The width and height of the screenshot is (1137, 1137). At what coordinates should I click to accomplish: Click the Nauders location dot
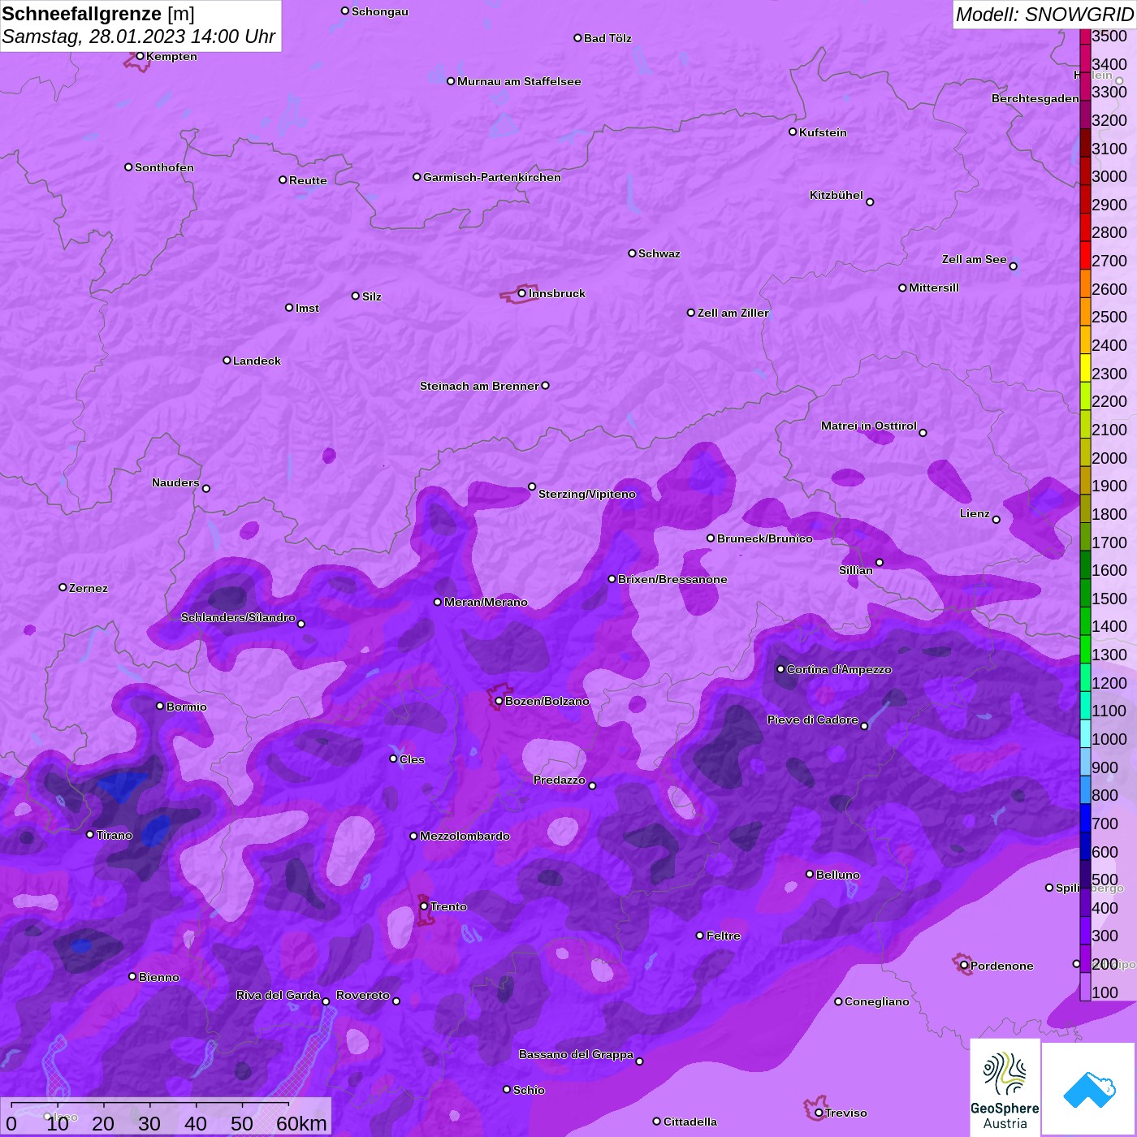click(x=206, y=488)
